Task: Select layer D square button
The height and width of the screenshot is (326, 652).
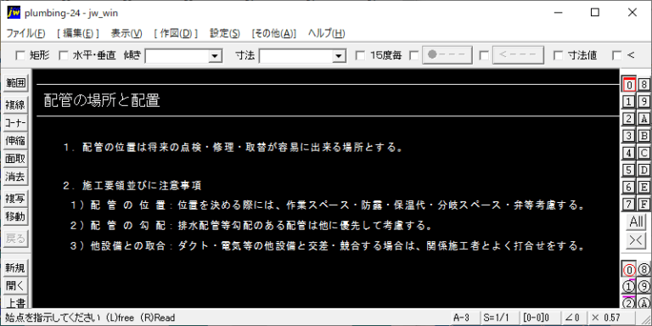Action: [644, 170]
